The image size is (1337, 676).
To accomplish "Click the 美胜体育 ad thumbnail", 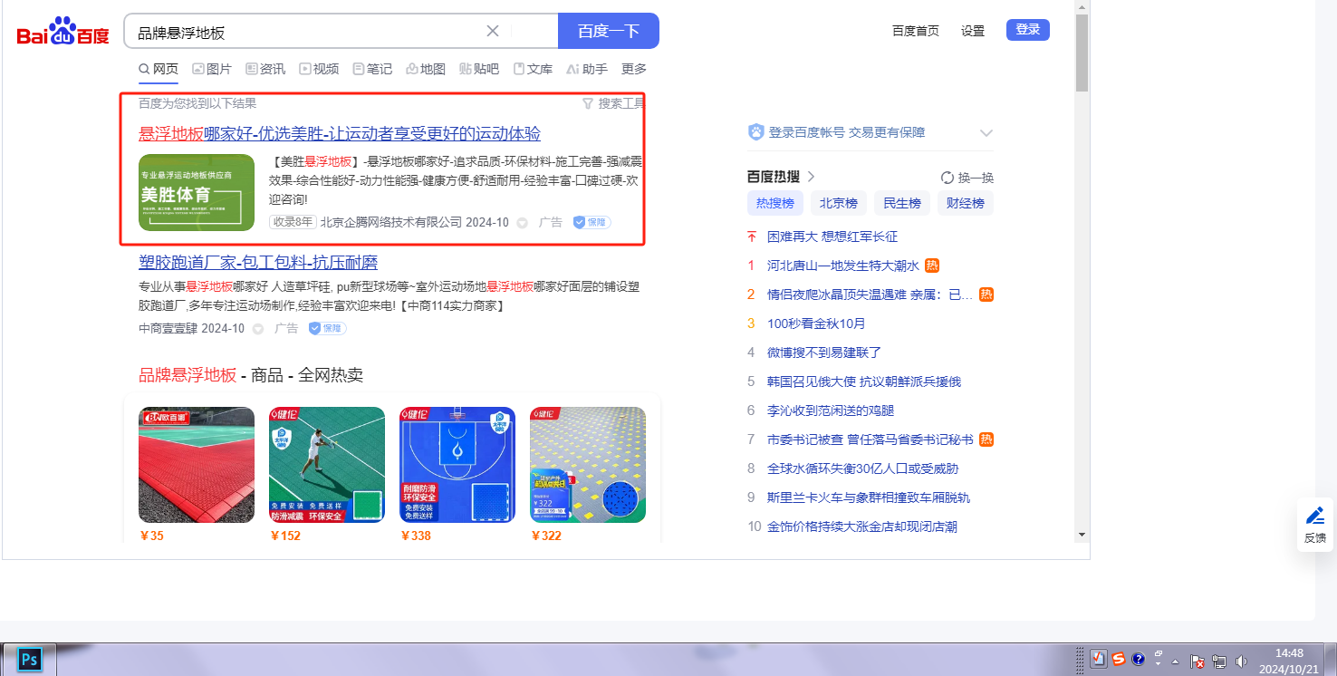I will point(197,192).
